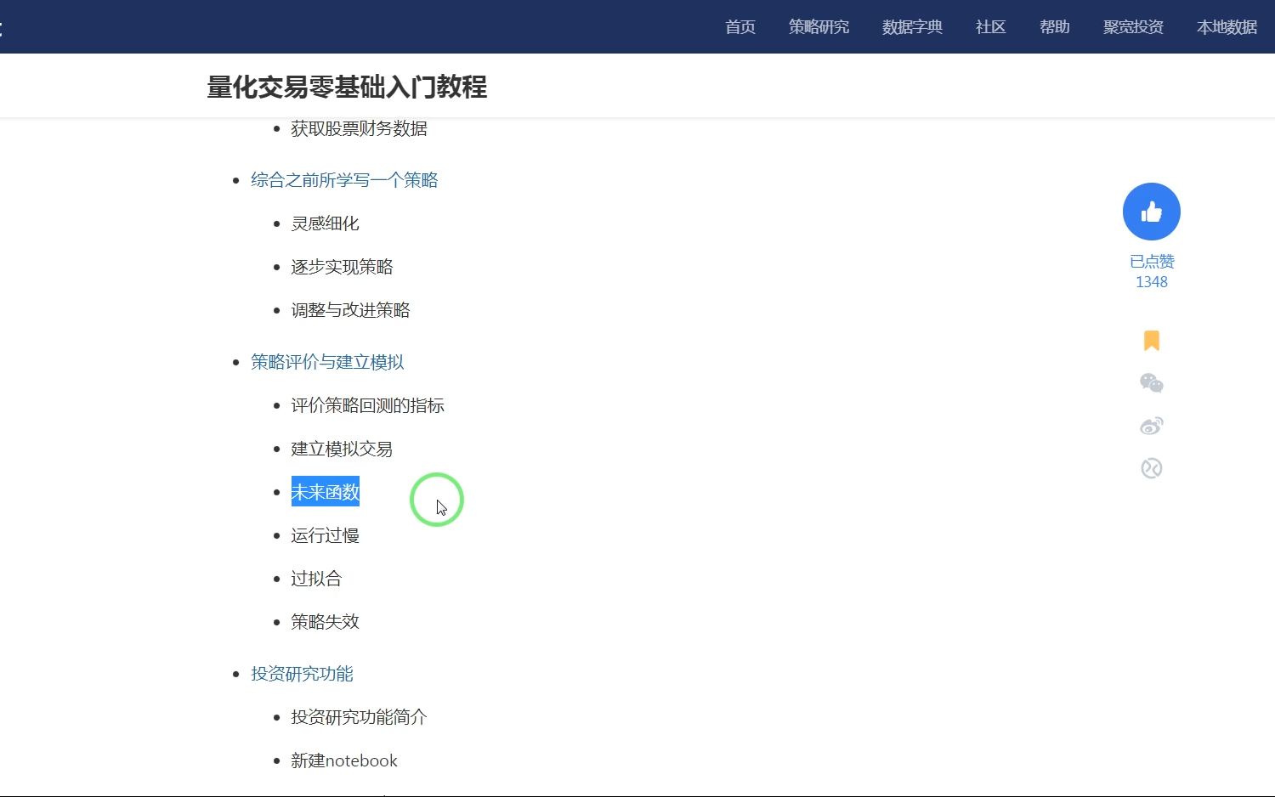
Task: Click the 建立模拟交易 list item
Action: tap(342, 449)
